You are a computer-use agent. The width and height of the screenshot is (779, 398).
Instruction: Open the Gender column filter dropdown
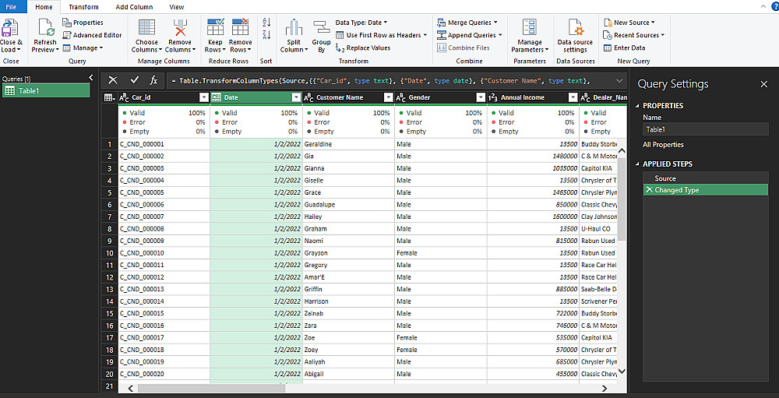[481, 97]
